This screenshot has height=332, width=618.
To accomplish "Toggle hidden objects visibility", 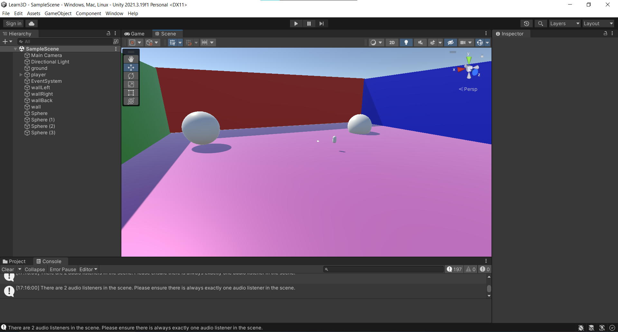I will point(451,43).
